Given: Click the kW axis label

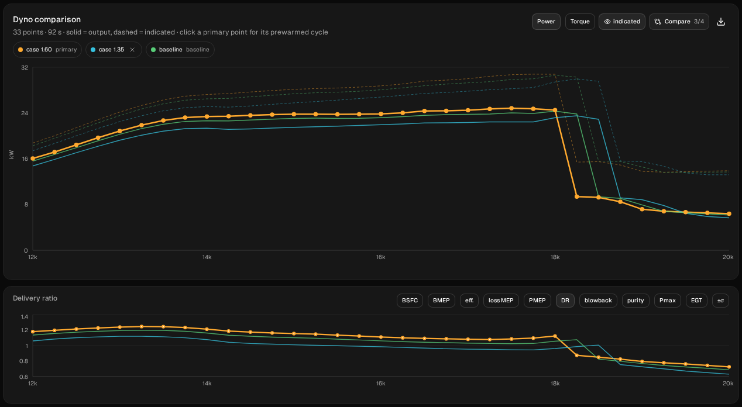Looking at the screenshot, I should pyautogui.click(x=12, y=154).
